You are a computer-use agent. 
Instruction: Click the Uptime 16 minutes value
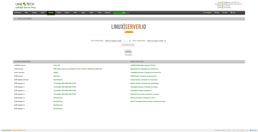point(227,7)
